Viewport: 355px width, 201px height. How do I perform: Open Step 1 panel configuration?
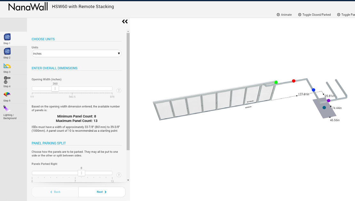tap(7, 37)
